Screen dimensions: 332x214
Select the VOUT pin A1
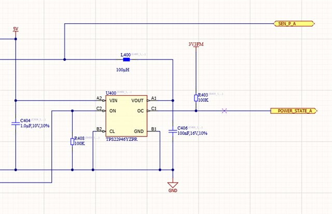152,100
